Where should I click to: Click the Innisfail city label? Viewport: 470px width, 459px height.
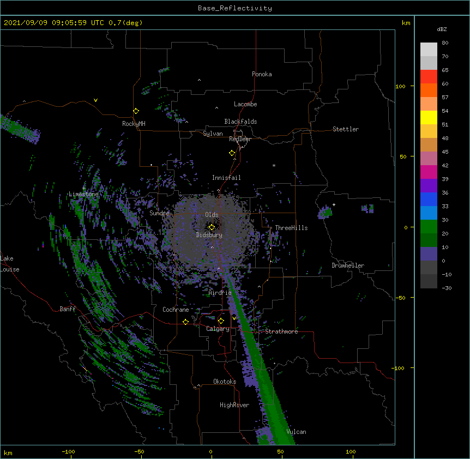coord(226,178)
